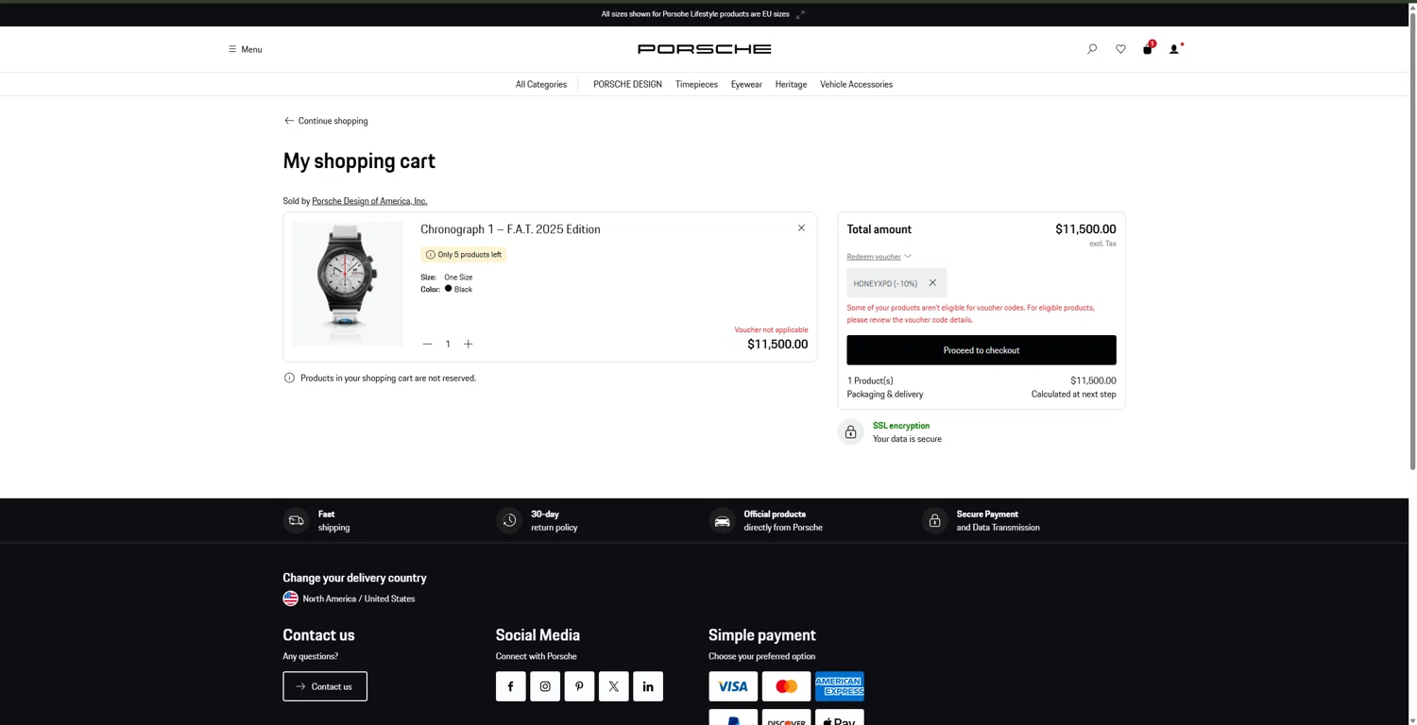Open Porsche LinkedIn page

coord(648,686)
